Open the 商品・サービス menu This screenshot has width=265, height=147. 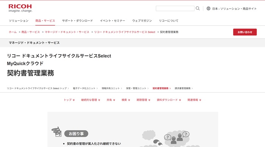[45, 20]
